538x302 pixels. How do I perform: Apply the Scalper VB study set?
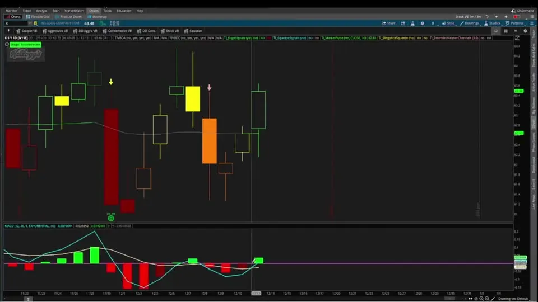[x=27, y=31]
